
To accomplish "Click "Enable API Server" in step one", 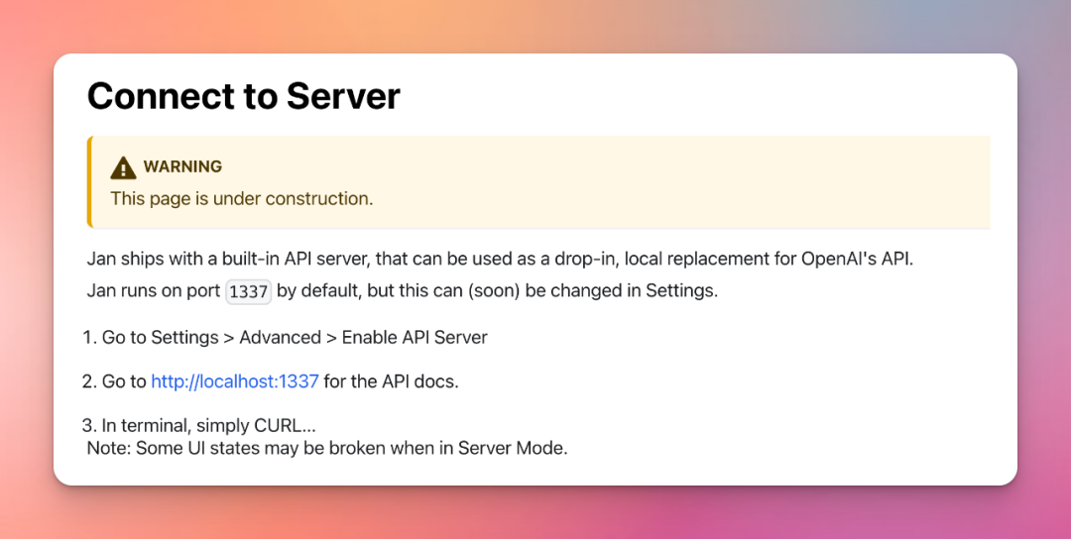I will [x=415, y=338].
